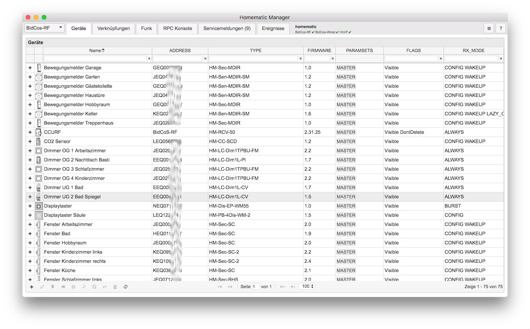Focus the TYPE filter input field
Screen dimensions: 530x329
click(254, 59)
